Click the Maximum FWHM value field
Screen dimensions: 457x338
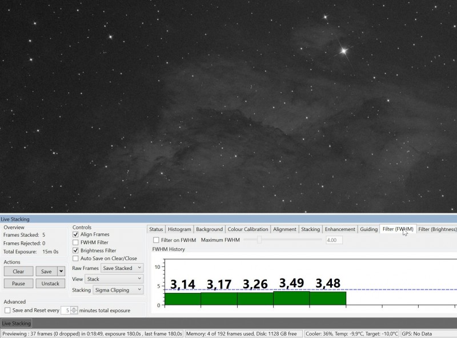click(334, 240)
